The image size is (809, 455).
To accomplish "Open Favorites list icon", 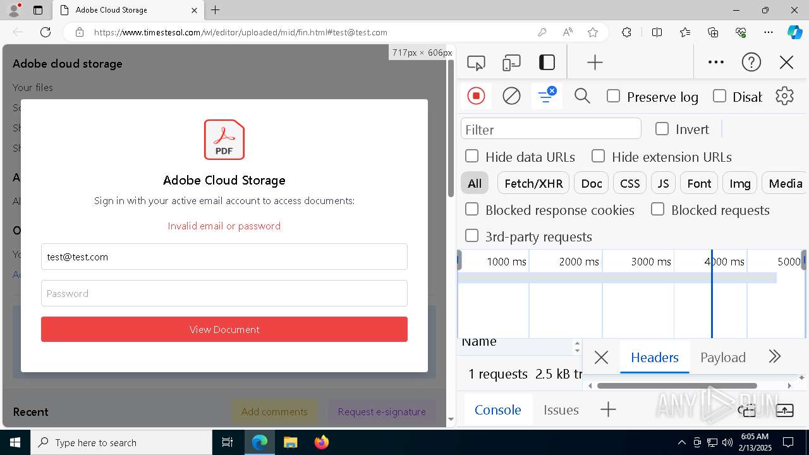I will click(685, 32).
